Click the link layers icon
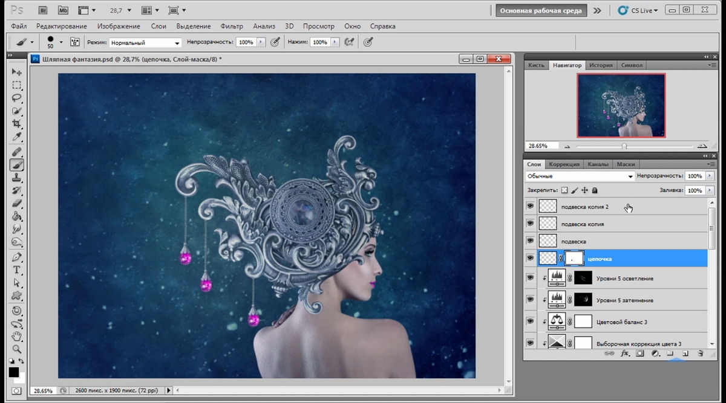This screenshot has height=403, width=726. [x=609, y=353]
